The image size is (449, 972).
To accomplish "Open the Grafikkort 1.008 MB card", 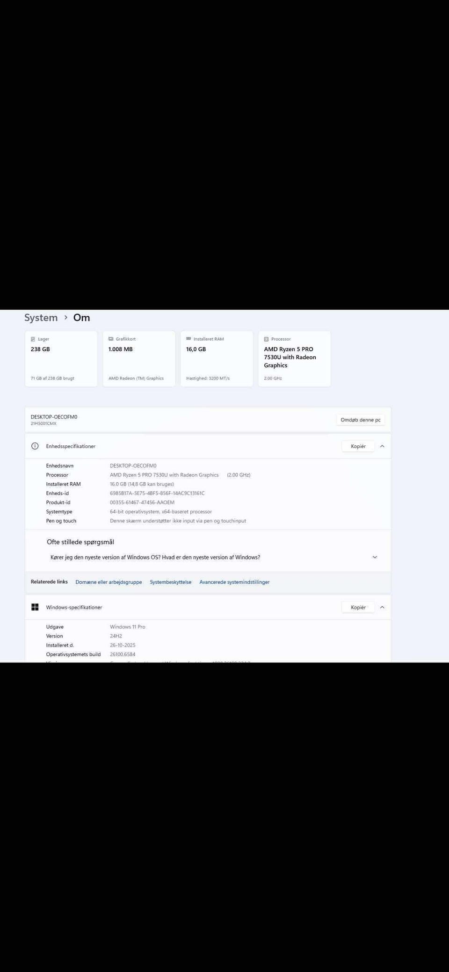I will click(x=139, y=359).
